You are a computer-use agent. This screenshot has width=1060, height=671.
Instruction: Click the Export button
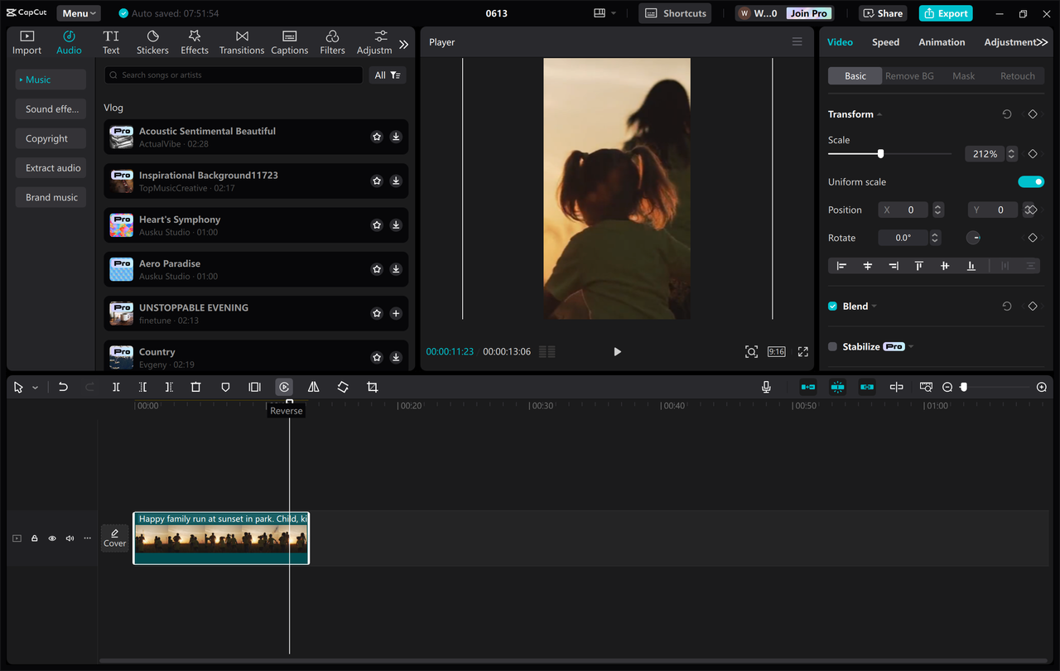click(x=945, y=13)
